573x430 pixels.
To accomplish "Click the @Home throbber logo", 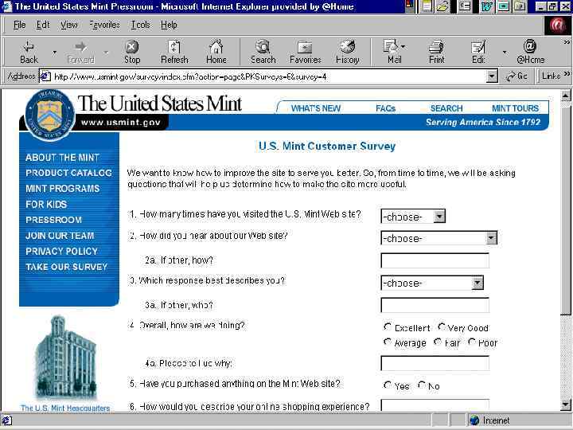I will click(558, 25).
